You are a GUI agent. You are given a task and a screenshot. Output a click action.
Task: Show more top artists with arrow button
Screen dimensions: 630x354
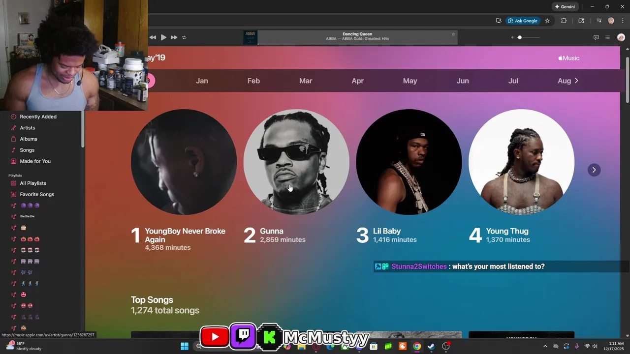(594, 170)
